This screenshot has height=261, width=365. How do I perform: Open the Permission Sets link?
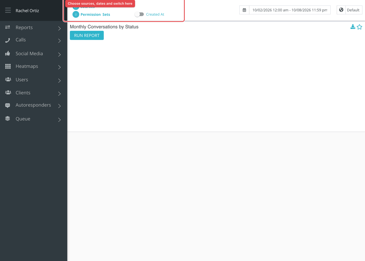[95, 15]
